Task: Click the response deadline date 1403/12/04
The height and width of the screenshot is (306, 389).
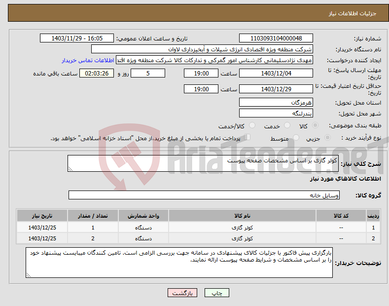Action: [x=276, y=73]
